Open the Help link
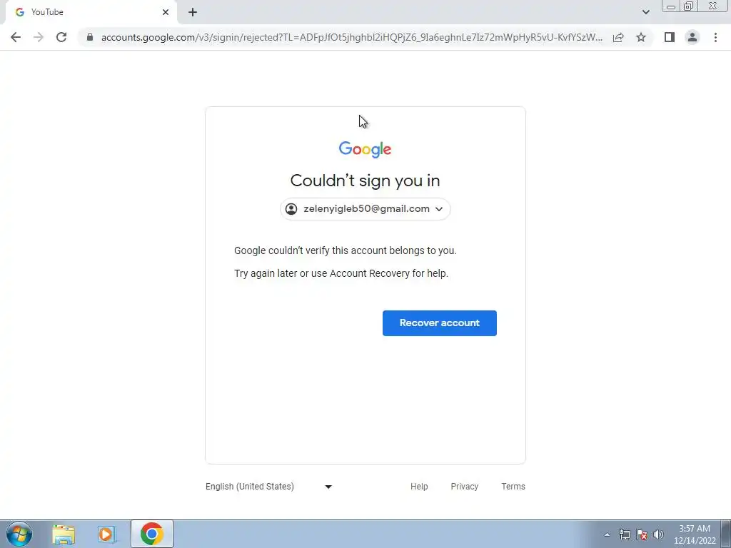 coord(419,487)
